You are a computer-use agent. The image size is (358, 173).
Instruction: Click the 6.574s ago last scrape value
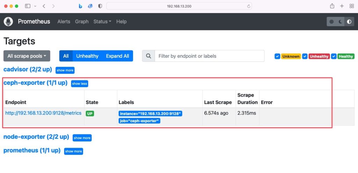[216, 113]
